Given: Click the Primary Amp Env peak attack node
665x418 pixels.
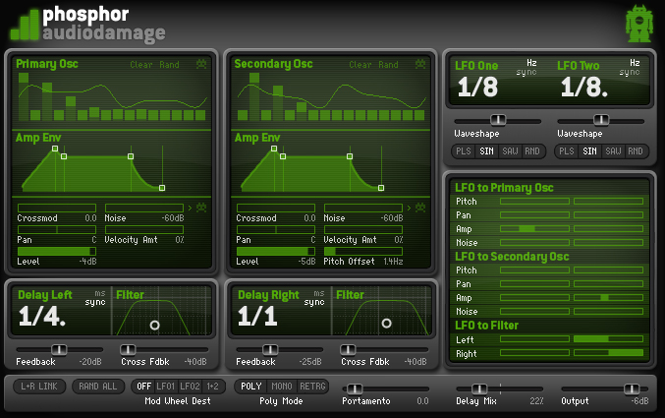Looking at the screenshot, I should click(x=55, y=149).
